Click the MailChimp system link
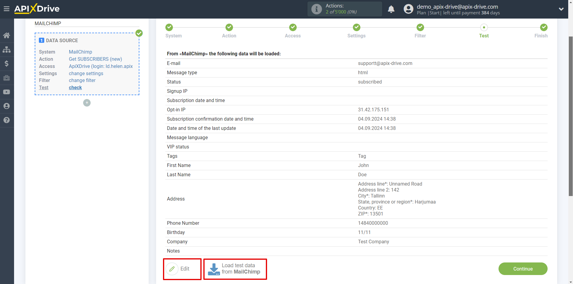Screen dimensions: 573x284 [80, 52]
